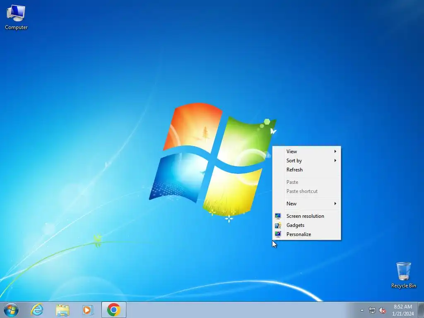Click the Gadgets menu icon

click(x=278, y=225)
